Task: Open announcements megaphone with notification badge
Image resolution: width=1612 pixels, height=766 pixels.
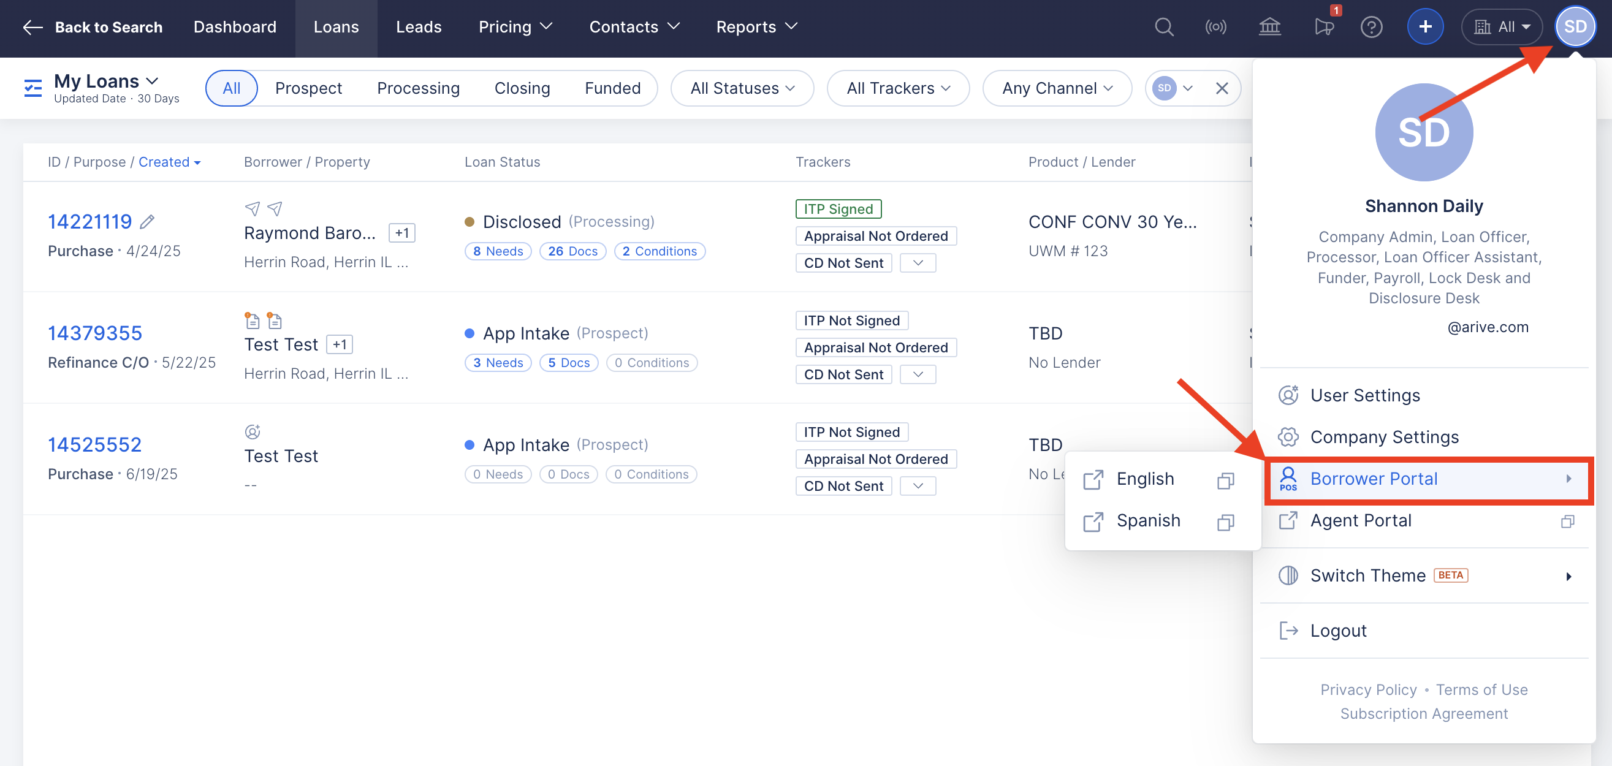Action: [1323, 27]
